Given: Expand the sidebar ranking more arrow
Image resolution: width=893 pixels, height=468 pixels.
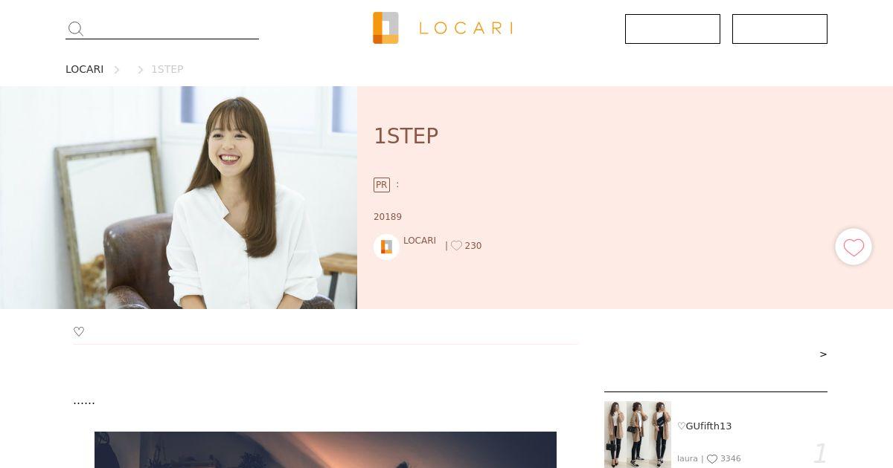Looking at the screenshot, I should point(823,354).
